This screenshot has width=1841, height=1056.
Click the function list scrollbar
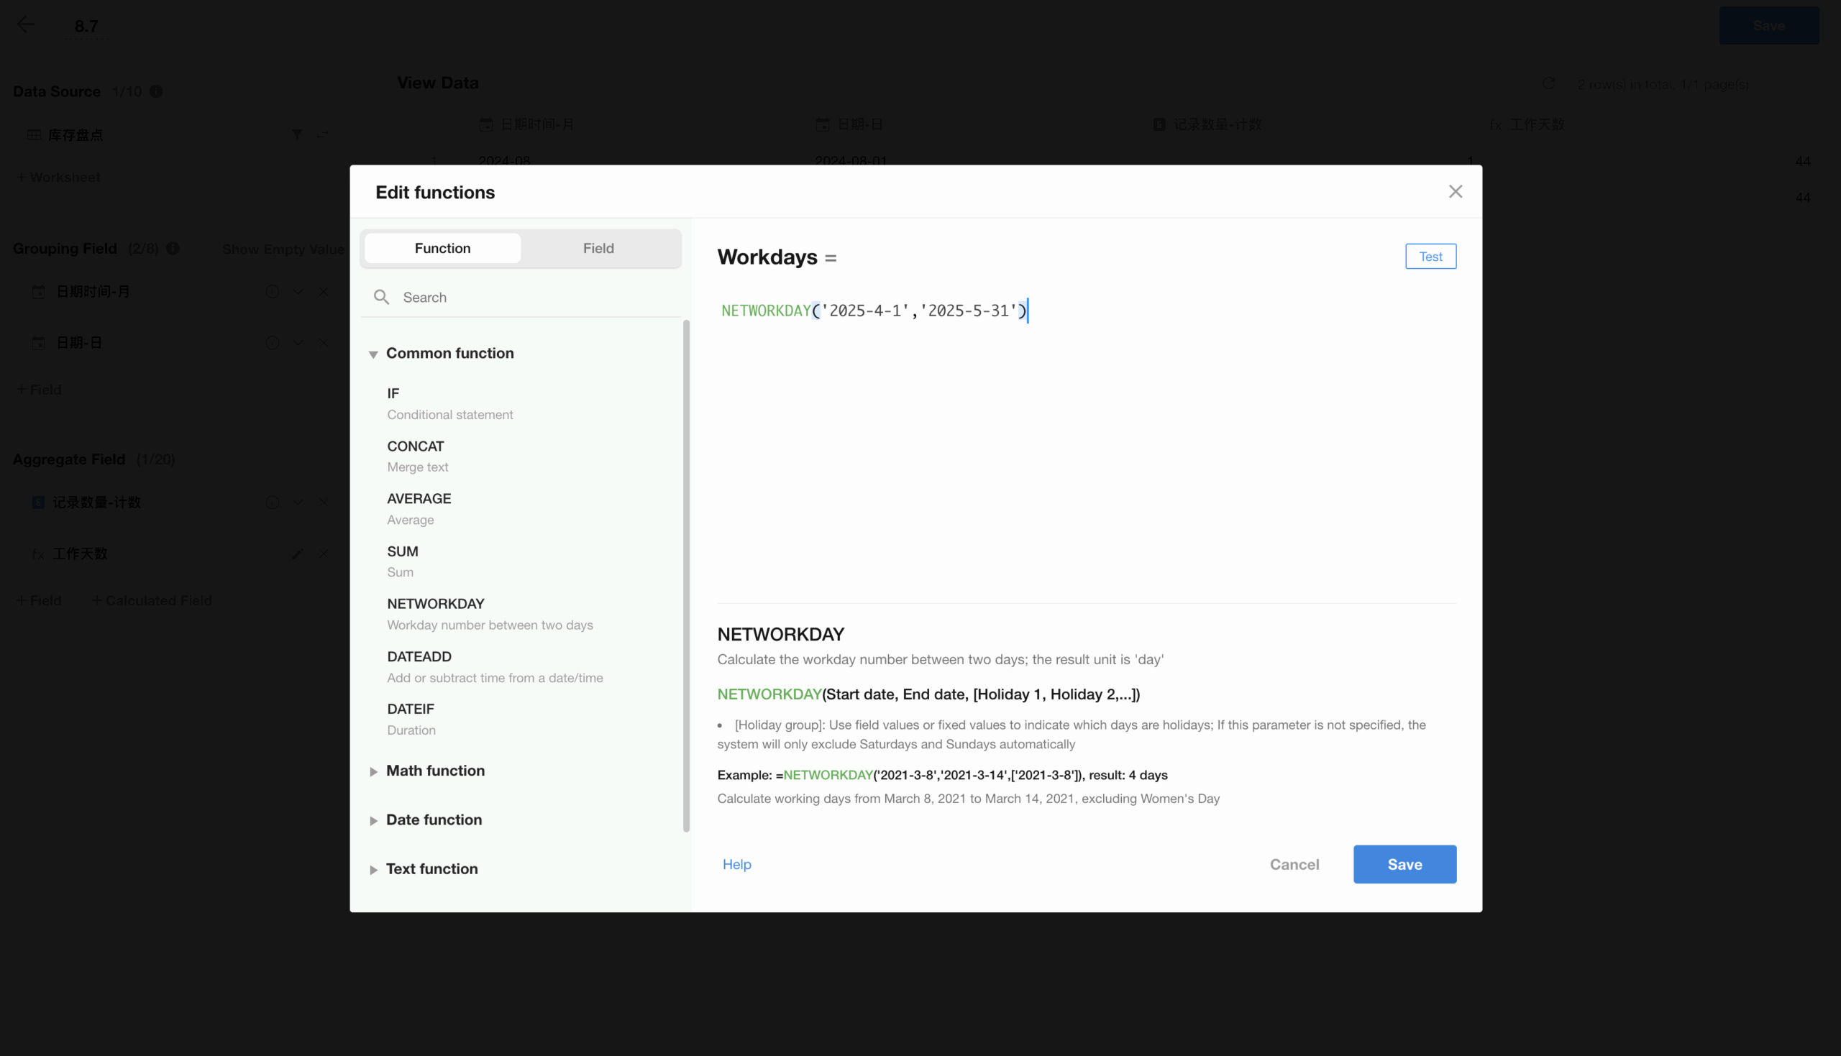(x=686, y=577)
